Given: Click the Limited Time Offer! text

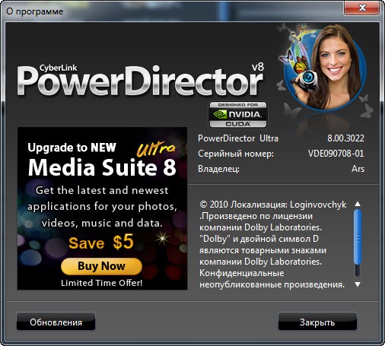Looking at the screenshot, I should coord(102,283).
